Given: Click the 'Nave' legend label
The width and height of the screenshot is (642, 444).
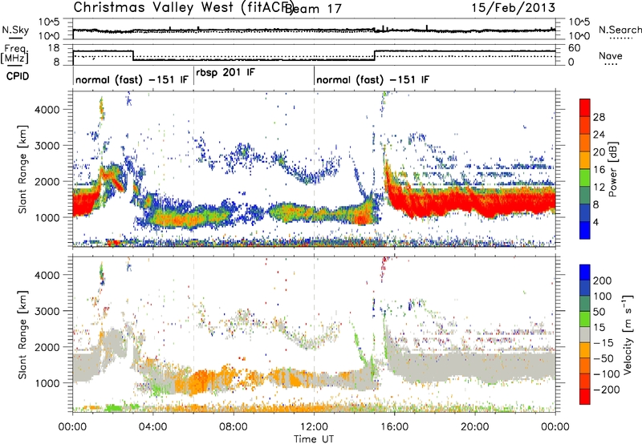Looking at the screenshot, I should click(611, 56).
